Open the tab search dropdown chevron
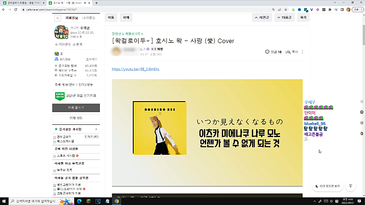Viewport: 365px width, 205px height. tap(335, 3)
